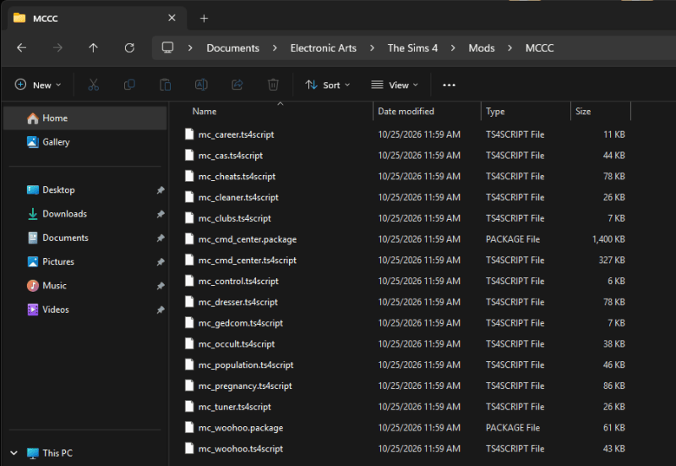Image resolution: width=676 pixels, height=466 pixels.
Task: Click the This PC monitor icon in address bar
Action: [167, 47]
